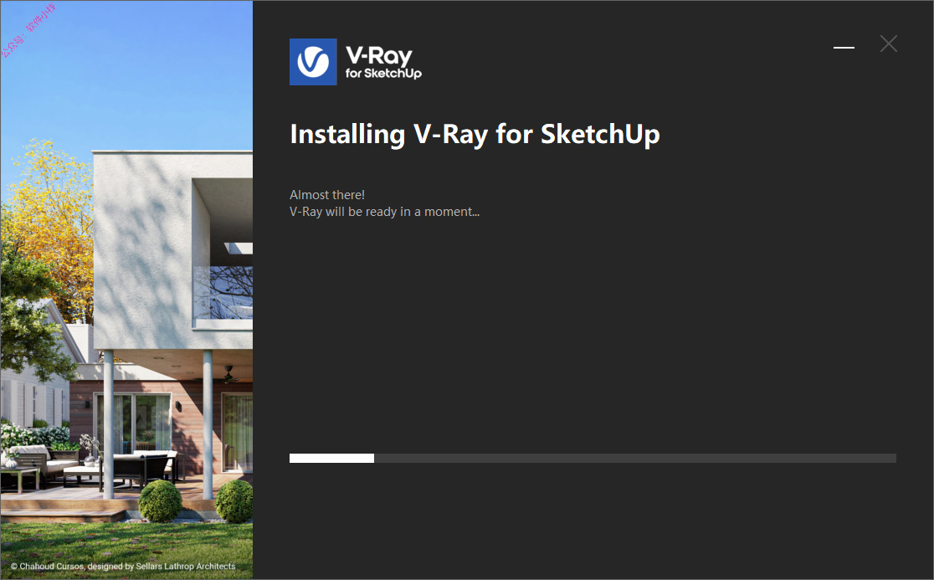Click the "Almost there!" status text

[327, 195]
